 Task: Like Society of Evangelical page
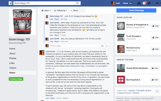point(155,26)
